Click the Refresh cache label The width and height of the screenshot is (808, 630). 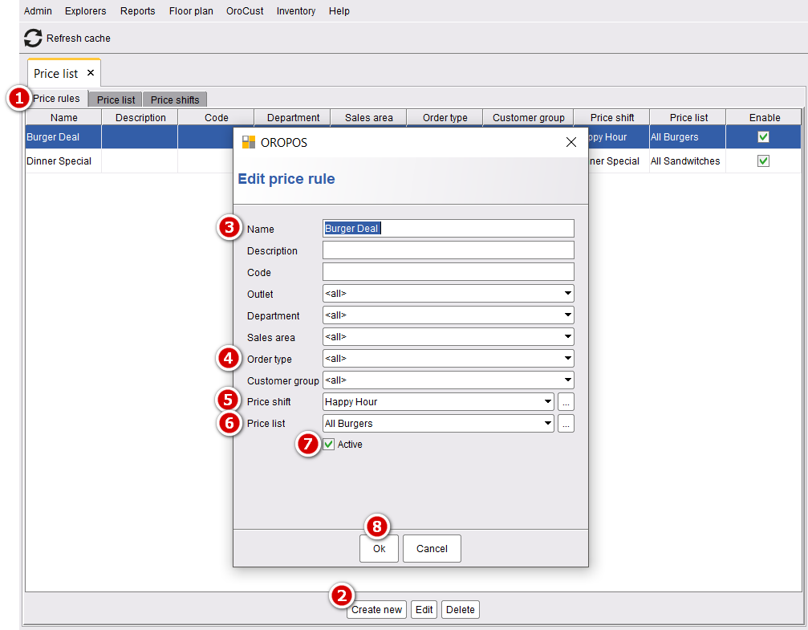click(x=79, y=39)
